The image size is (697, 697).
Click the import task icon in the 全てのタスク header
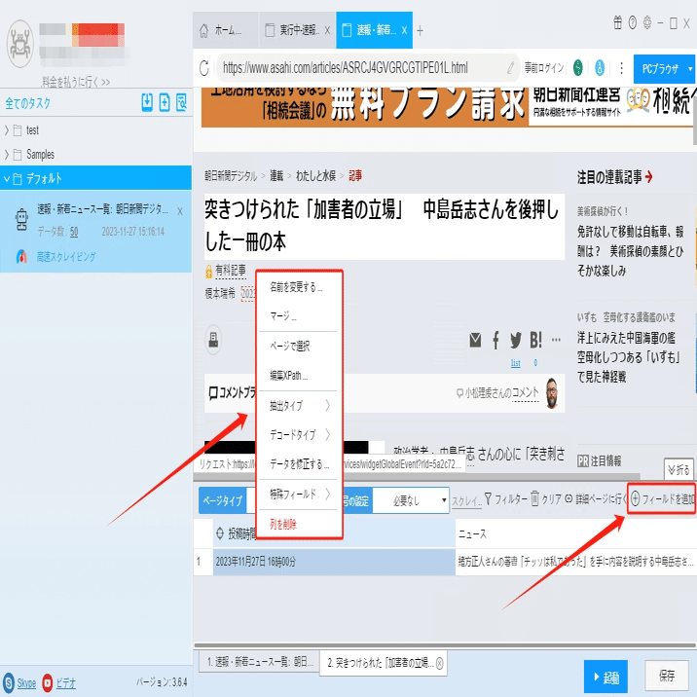coord(147,102)
